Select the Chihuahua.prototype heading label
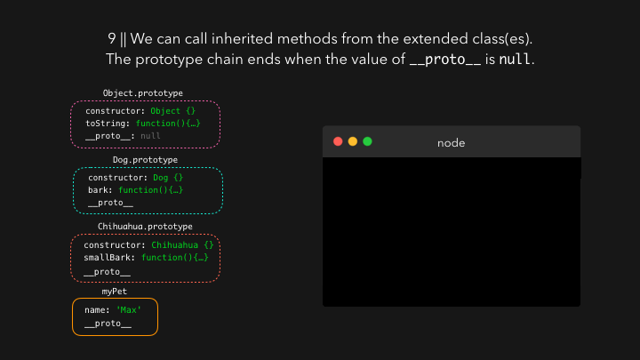Screen dimensions: 640x360 142,227
